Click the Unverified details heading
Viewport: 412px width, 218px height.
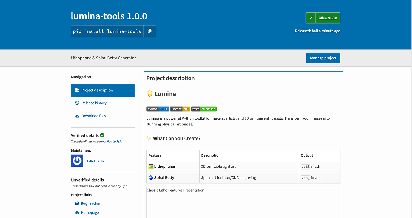[x=87, y=180]
